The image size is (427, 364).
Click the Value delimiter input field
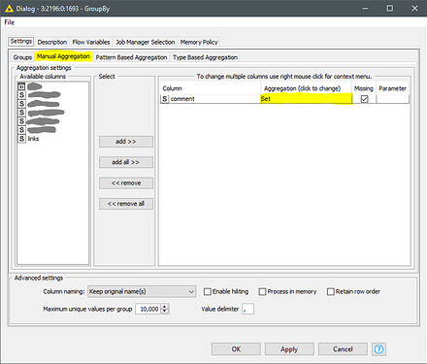point(247,309)
